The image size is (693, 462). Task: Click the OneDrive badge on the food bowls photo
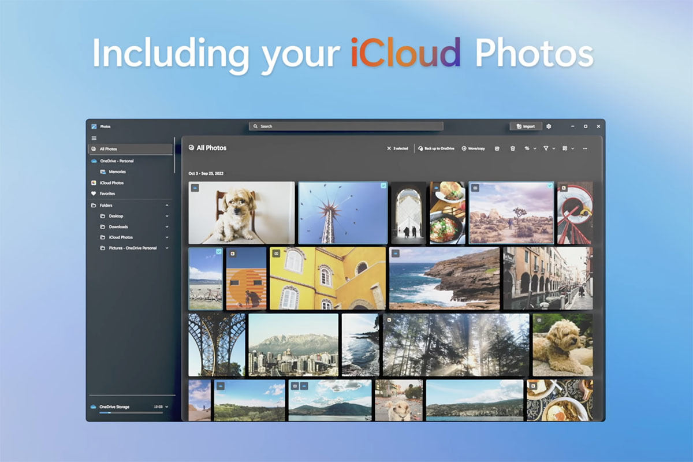[436, 188]
